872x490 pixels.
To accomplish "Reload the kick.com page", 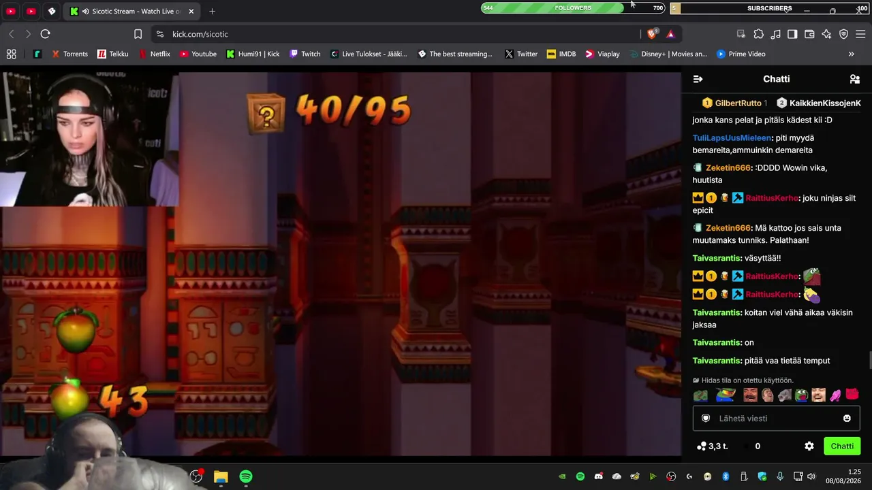I will click(45, 34).
